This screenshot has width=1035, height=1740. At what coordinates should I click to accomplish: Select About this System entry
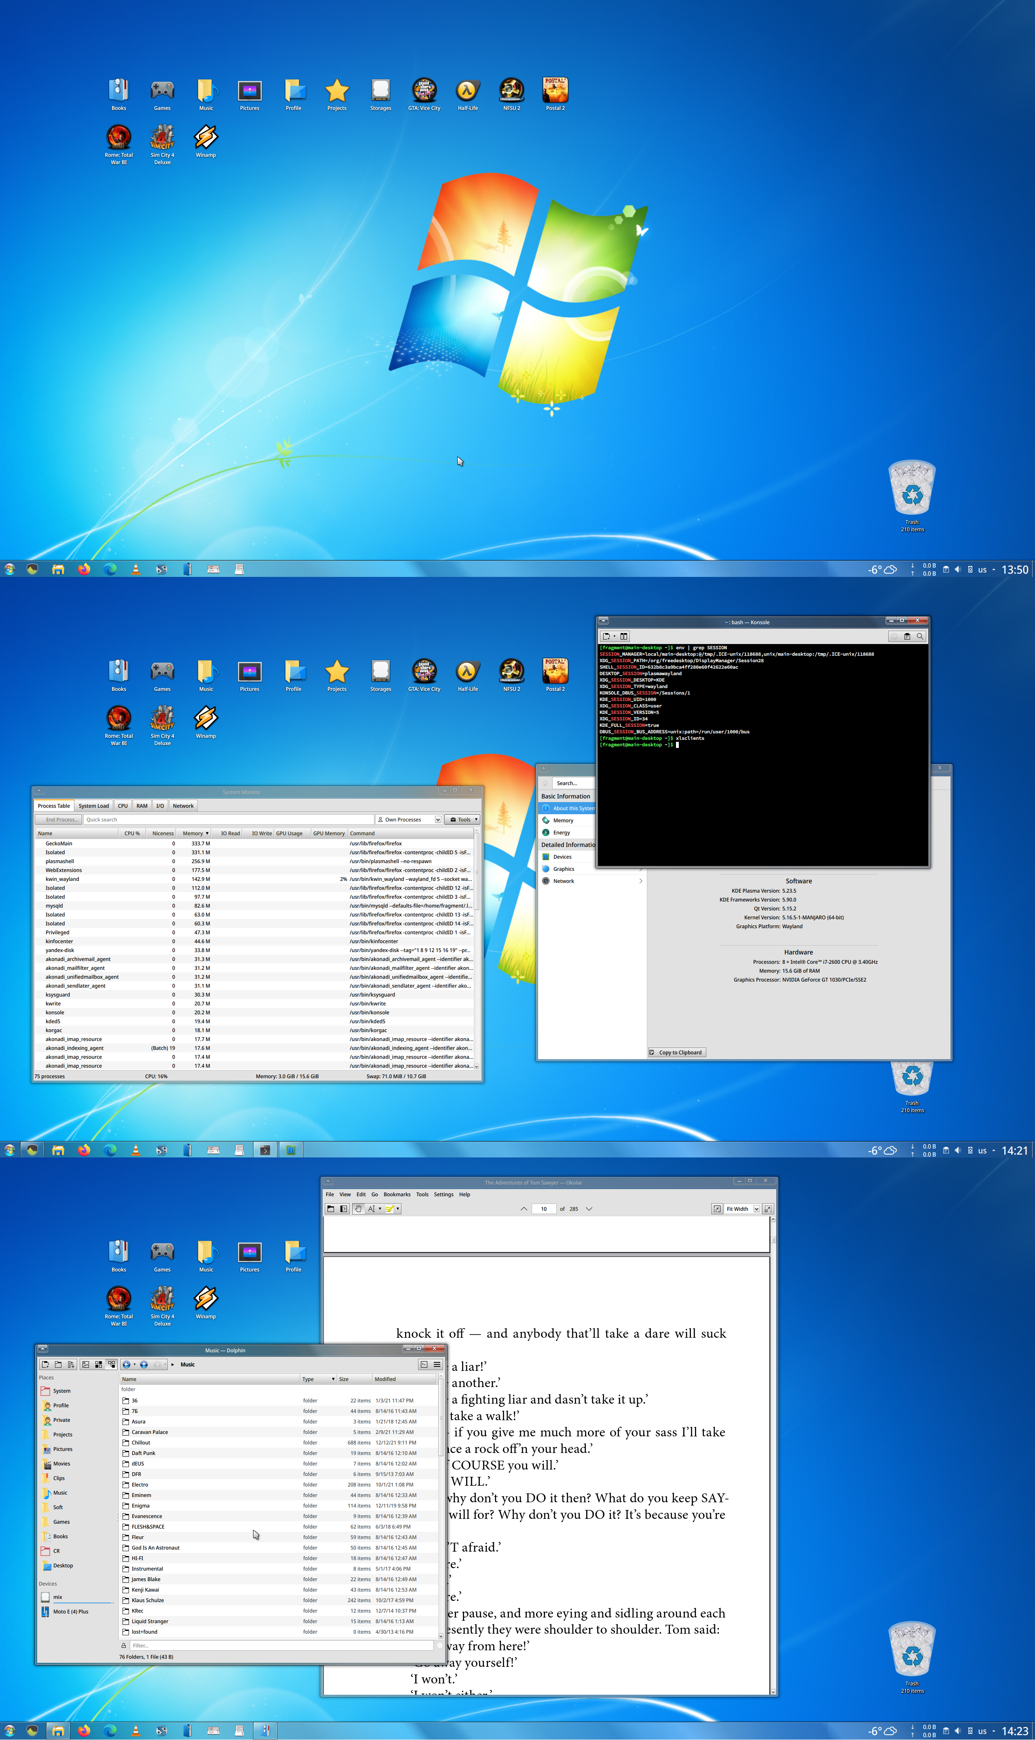567,808
